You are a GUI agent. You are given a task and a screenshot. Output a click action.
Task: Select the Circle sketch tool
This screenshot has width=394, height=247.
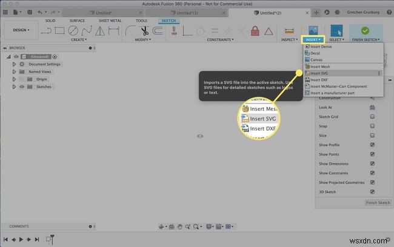click(73, 31)
